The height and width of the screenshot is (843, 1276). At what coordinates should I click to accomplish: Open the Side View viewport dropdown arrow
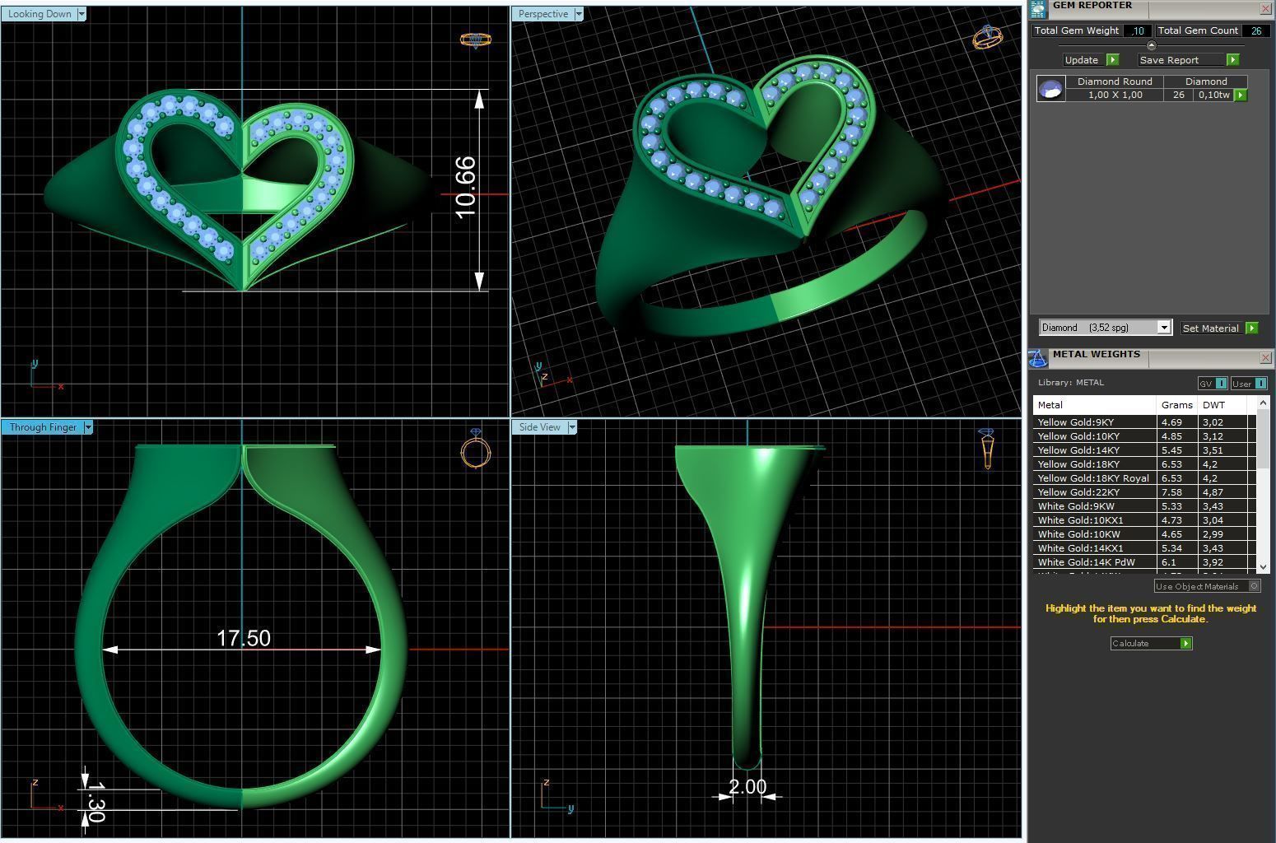[571, 427]
